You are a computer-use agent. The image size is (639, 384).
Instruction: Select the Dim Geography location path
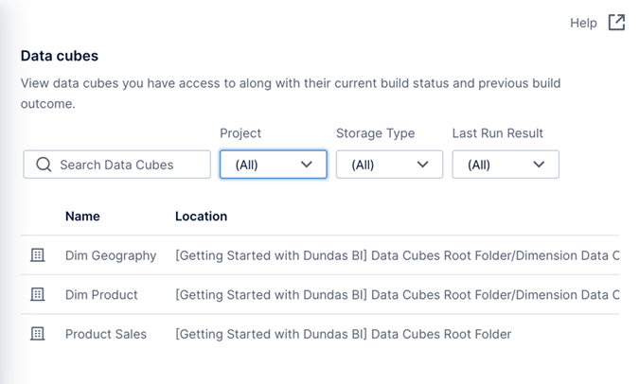(397, 255)
